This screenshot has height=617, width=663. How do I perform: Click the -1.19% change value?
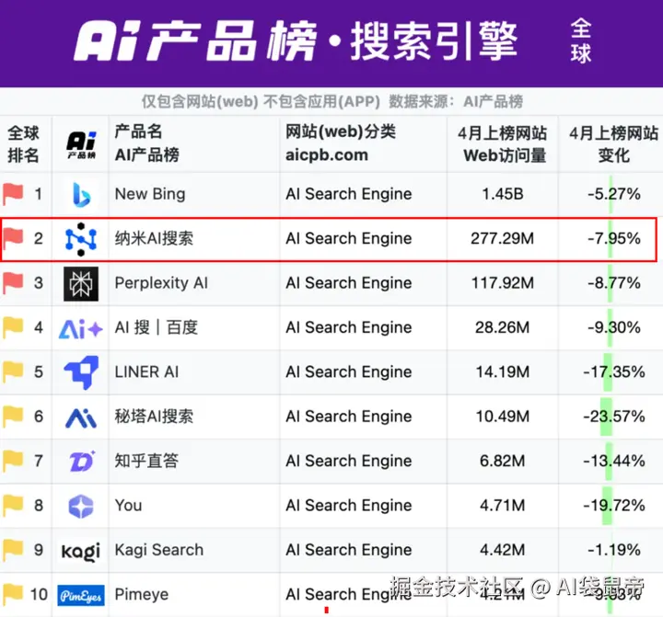[614, 550]
